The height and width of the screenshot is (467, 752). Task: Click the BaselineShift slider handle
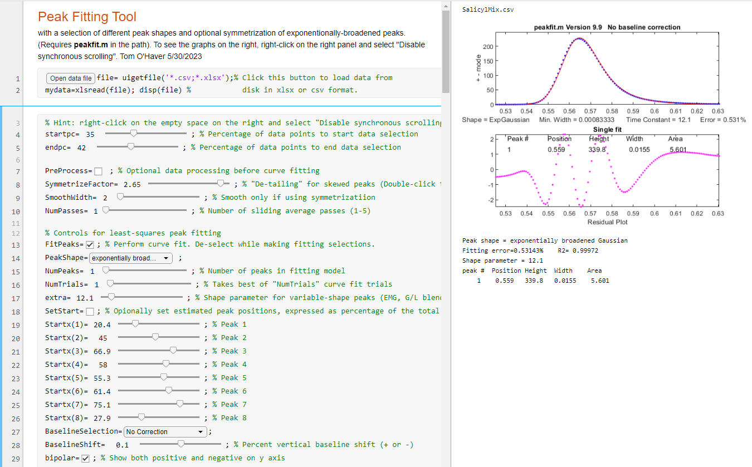click(x=180, y=444)
